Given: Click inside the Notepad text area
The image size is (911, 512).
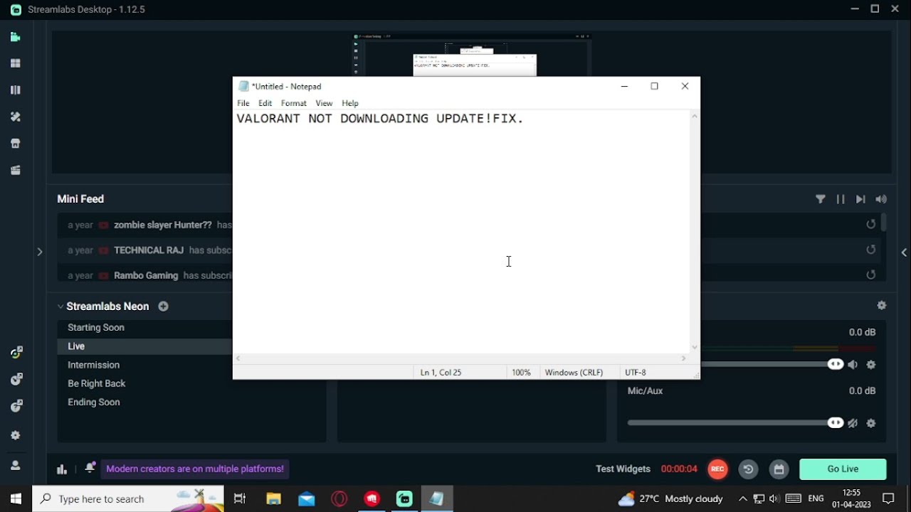Looking at the screenshot, I should point(461,232).
